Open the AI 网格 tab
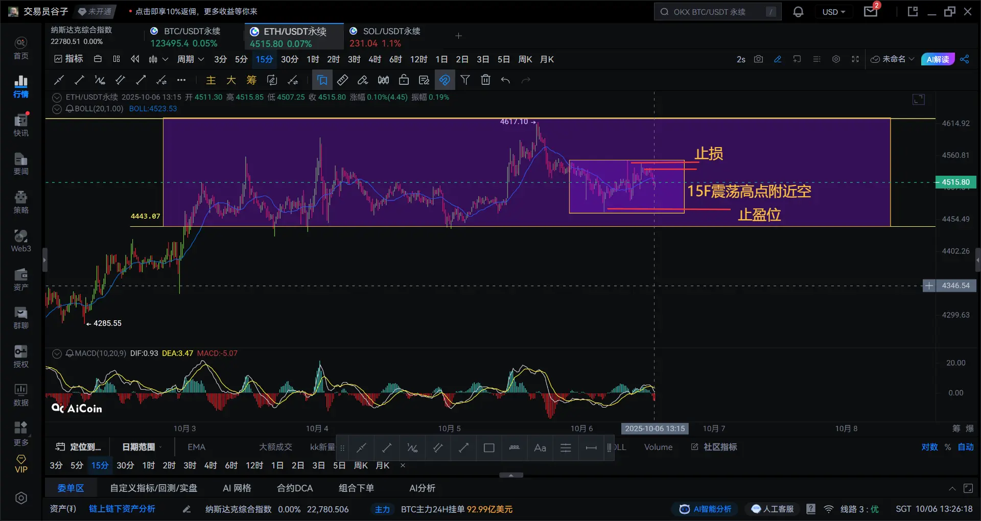 click(237, 488)
